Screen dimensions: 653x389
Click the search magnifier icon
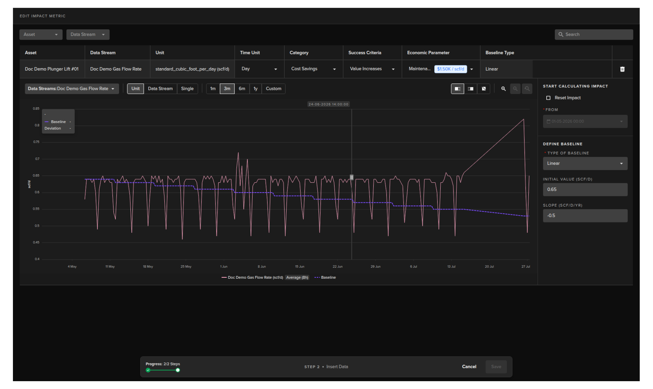[561, 34]
